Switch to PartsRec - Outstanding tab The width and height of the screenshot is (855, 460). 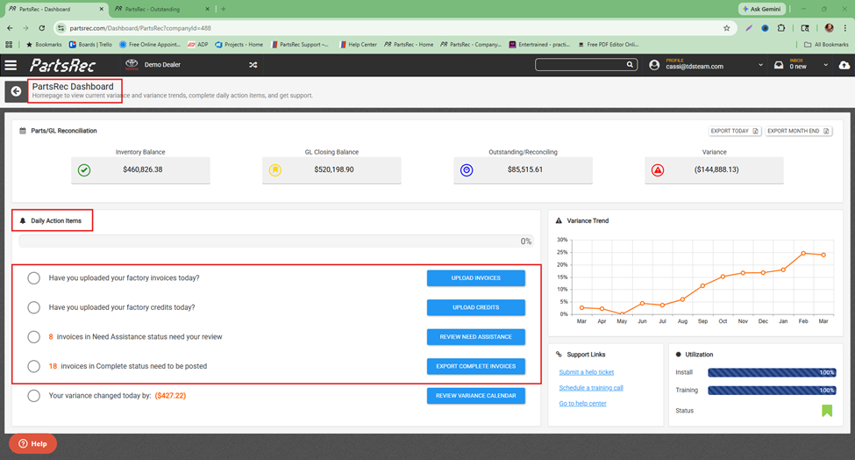pos(161,9)
